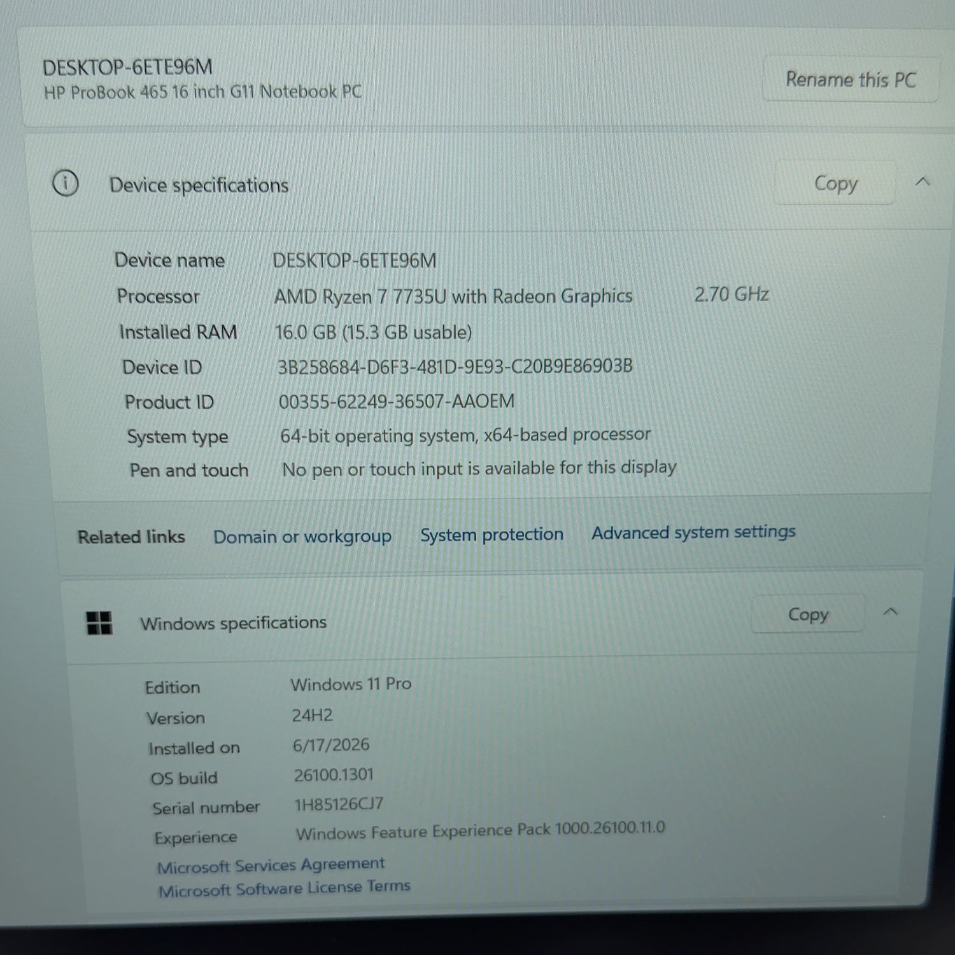Click the Installed RAM label

click(x=178, y=332)
